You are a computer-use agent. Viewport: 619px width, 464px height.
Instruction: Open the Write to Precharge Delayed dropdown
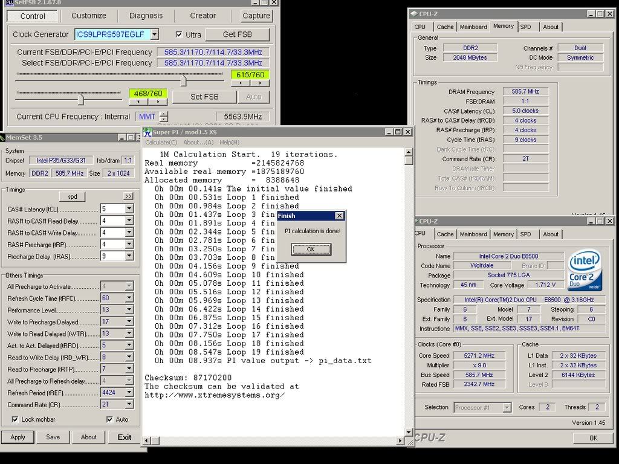(129, 321)
